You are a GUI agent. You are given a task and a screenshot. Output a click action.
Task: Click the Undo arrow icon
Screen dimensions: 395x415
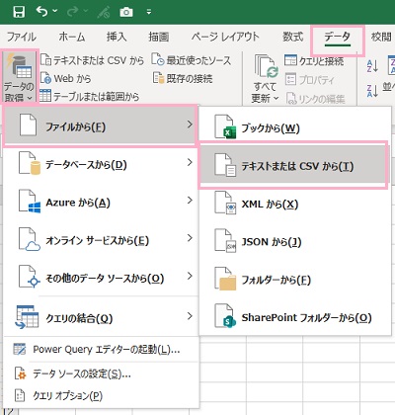click(41, 12)
